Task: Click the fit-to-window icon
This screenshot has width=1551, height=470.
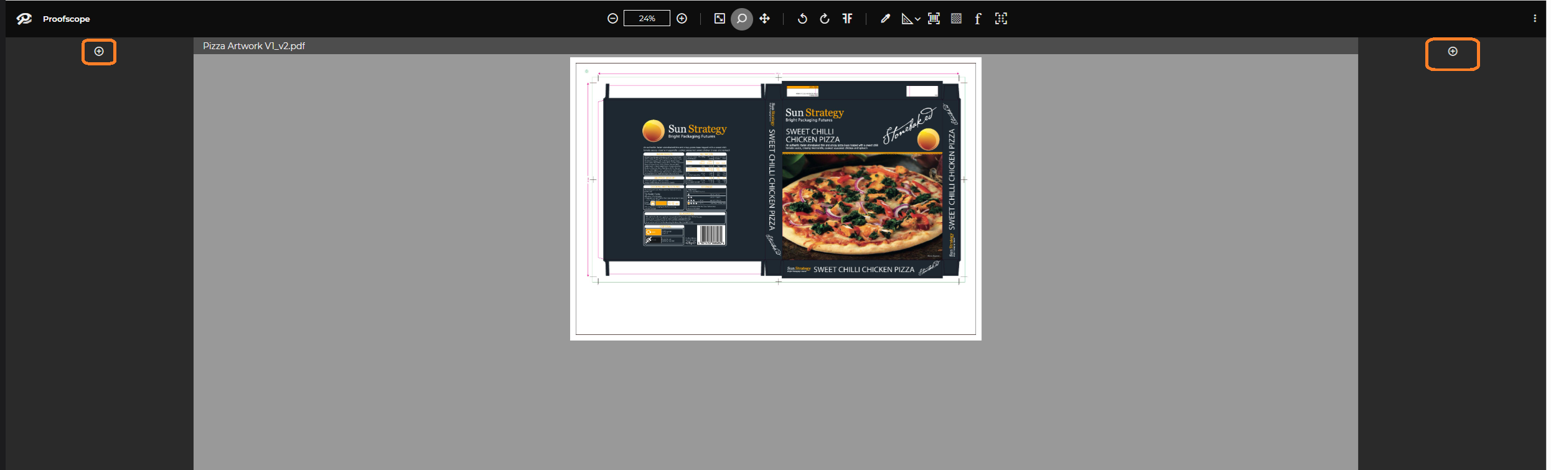Action: (719, 19)
